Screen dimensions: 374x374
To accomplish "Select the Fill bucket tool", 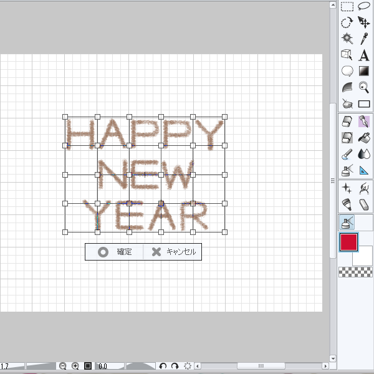I will [x=364, y=138].
